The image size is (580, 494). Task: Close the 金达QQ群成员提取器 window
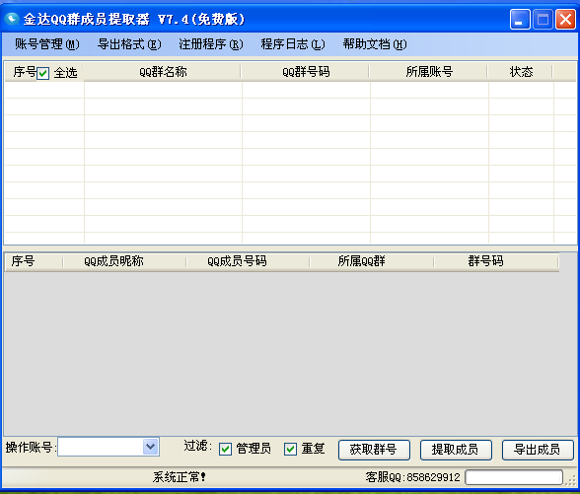(x=565, y=19)
